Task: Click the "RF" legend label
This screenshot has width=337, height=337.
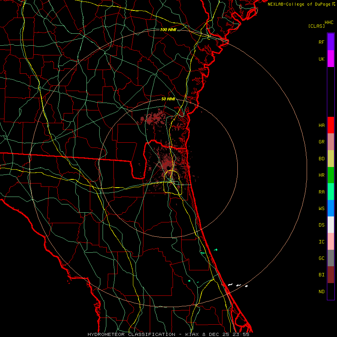Action: [x=321, y=42]
